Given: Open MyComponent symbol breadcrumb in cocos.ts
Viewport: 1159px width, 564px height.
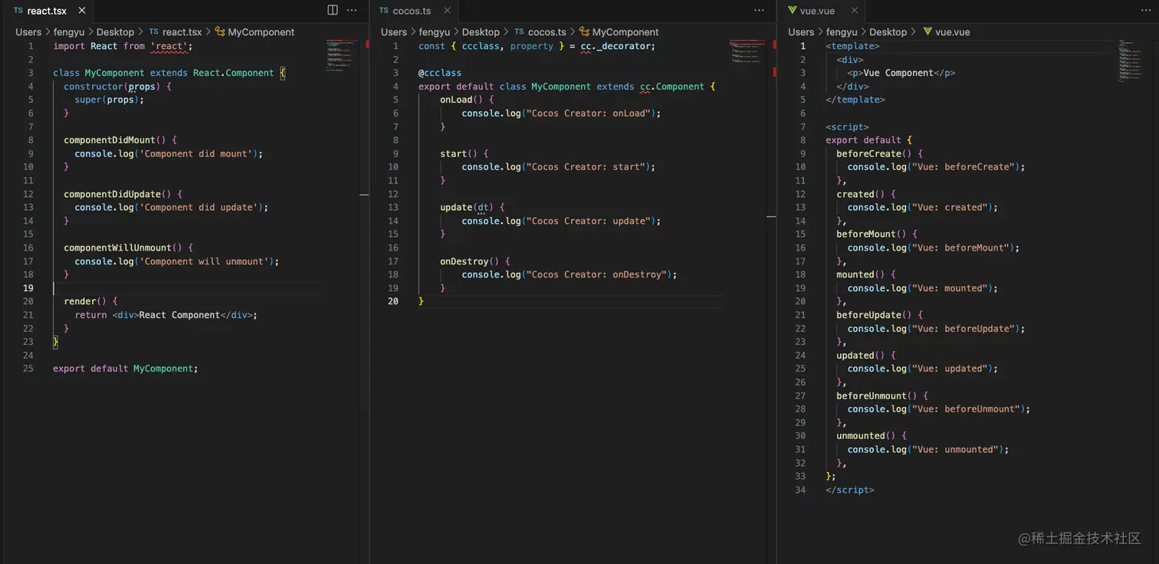Looking at the screenshot, I should 625,32.
